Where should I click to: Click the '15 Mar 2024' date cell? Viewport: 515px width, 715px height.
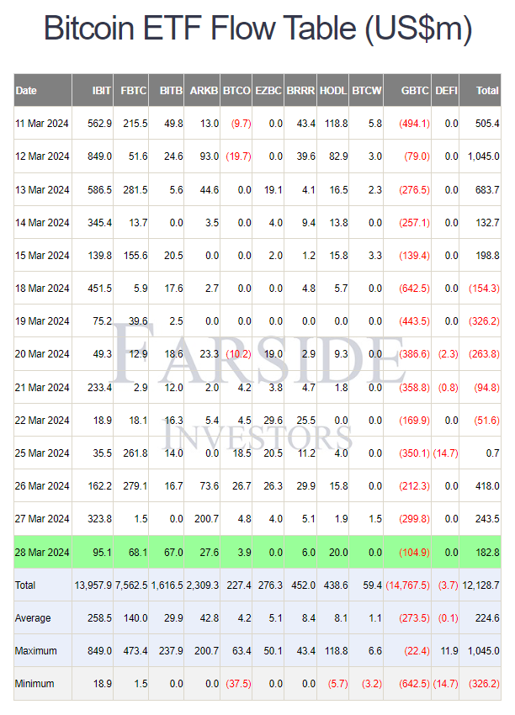42,256
